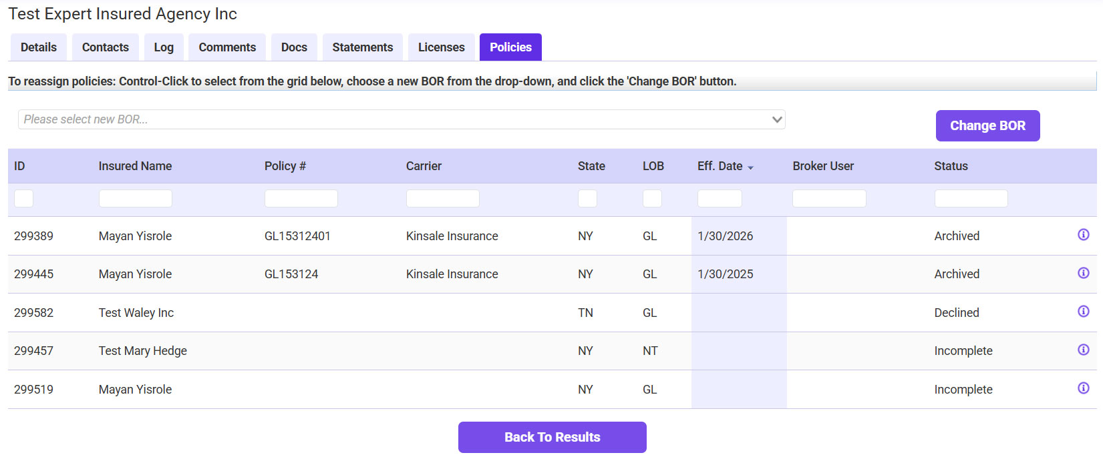This screenshot has height=455, width=1103.
Task: Select the GL153124 policy row
Action: click(291, 274)
